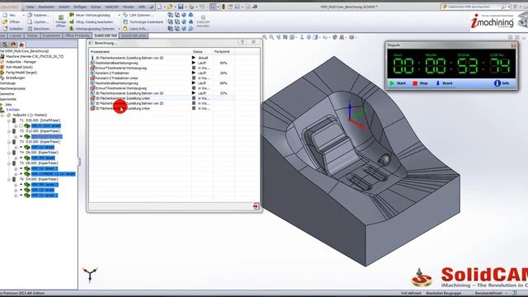This screenshot has height=297, width=528.
Task: Switch to the Evaluieren tab
Action: pos(51,35)
